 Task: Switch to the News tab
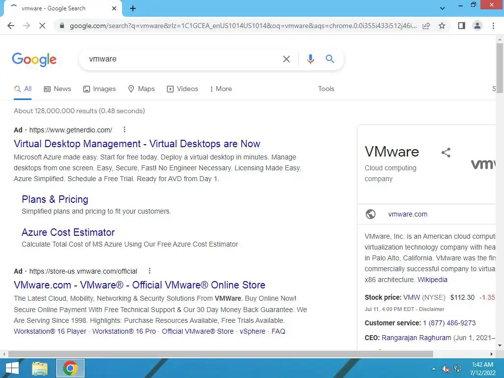click(58, 89)
